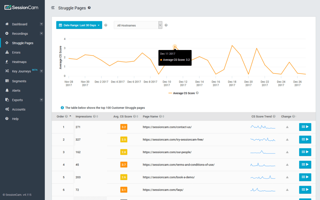
Task: Click the https://sessioncam.com/faqs/ page name
Action: 163,190
